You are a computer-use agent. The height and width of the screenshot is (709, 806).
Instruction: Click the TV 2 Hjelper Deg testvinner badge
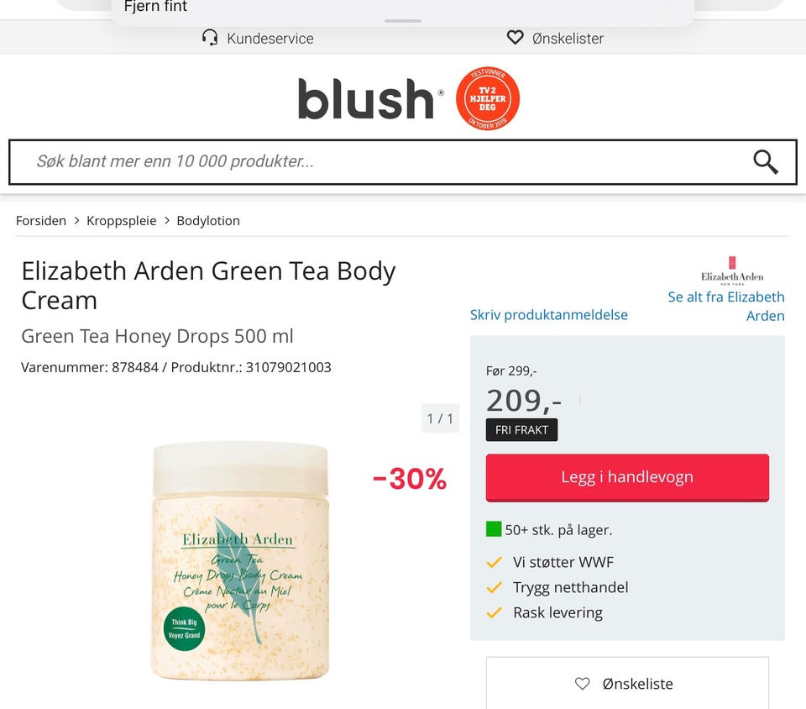[487, 99]
